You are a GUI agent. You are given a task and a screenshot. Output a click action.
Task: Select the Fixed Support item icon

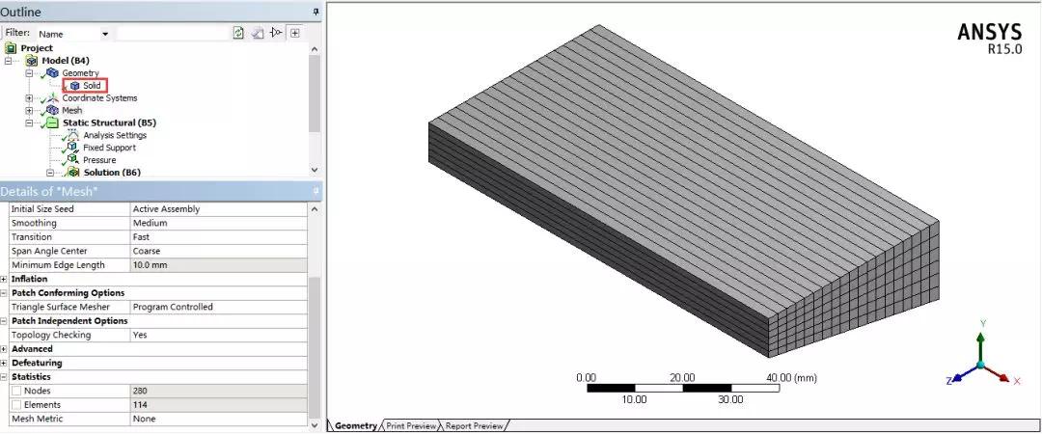(x=72, y=148)
